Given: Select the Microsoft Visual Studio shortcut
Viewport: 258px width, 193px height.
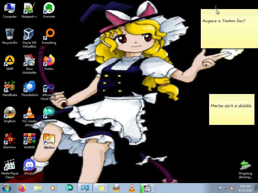Looking at the screenshot, I should [x=49, y=90].
